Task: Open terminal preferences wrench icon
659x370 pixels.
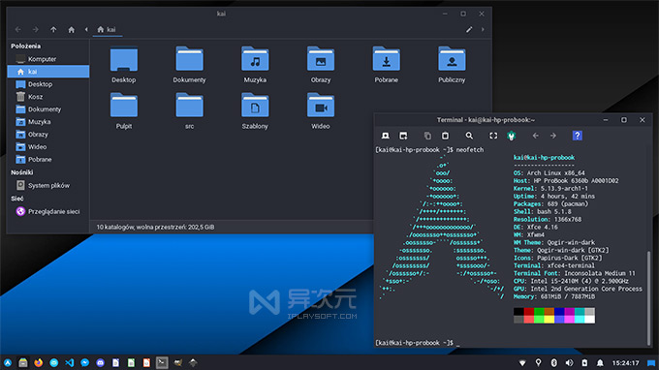Action: 511,136
